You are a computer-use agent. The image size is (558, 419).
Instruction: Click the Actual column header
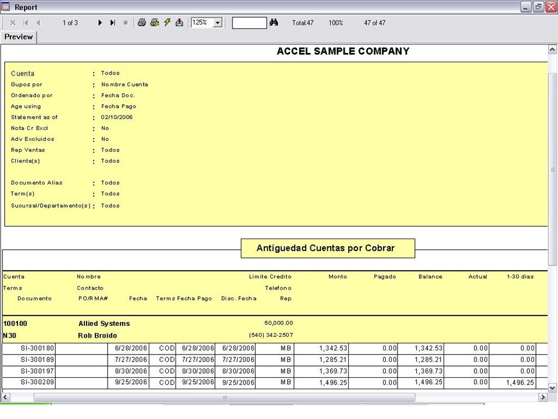[478, 276]
